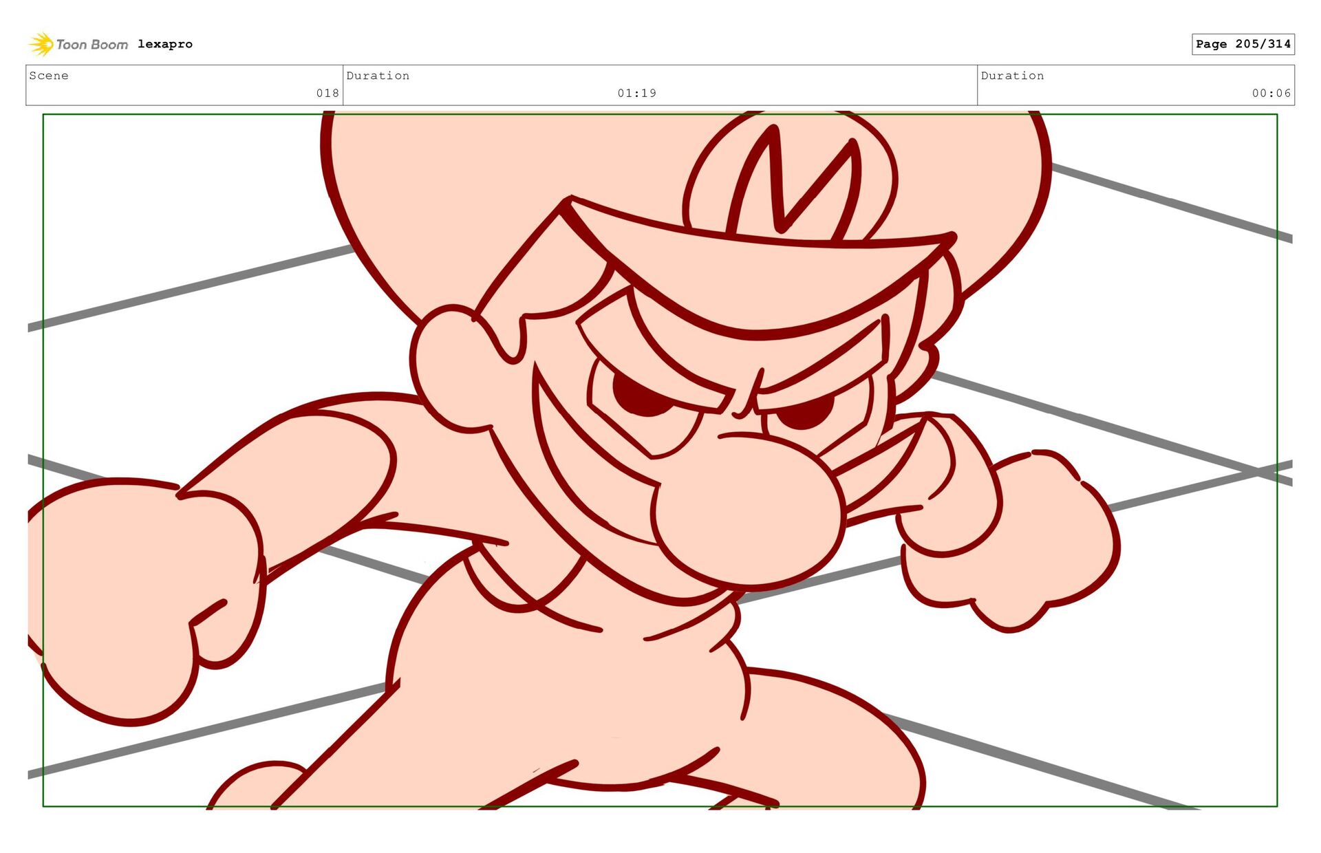Click the 'Page 205/314' indicator
This screenshot has width=1321, height=853.
(x=1243, y=44)
